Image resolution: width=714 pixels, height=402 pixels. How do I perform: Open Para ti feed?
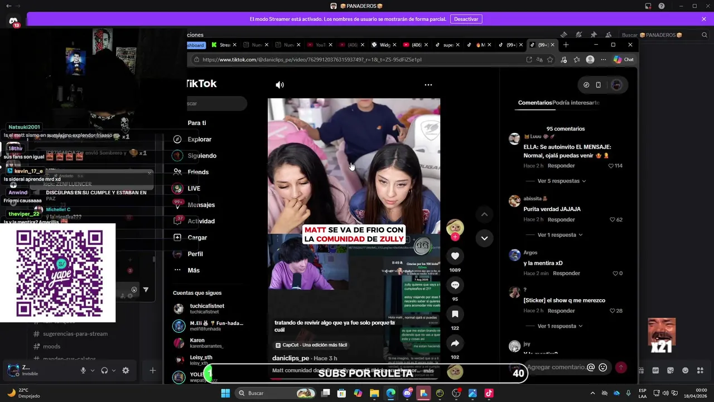[196, 123]
